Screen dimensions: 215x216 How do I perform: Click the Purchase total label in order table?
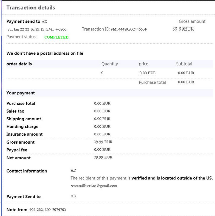point(152,82)
